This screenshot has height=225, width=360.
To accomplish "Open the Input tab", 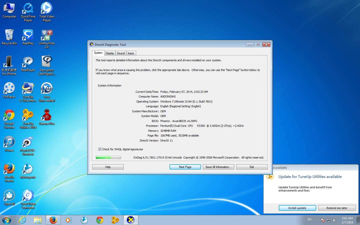I will click(x=131, y=53).
